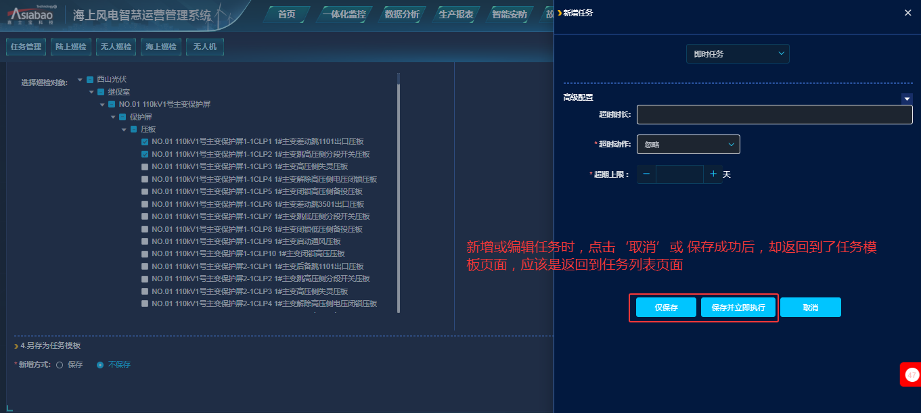Collapse the 西山光伏 tree node
Viewport: 921px width, 413px height.
pos(80,80)
